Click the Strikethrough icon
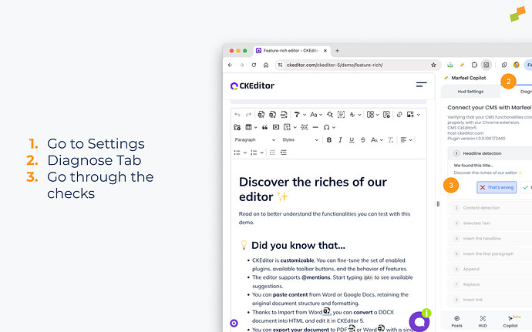Screen dimensions: 532x332 tap(362, 140)
